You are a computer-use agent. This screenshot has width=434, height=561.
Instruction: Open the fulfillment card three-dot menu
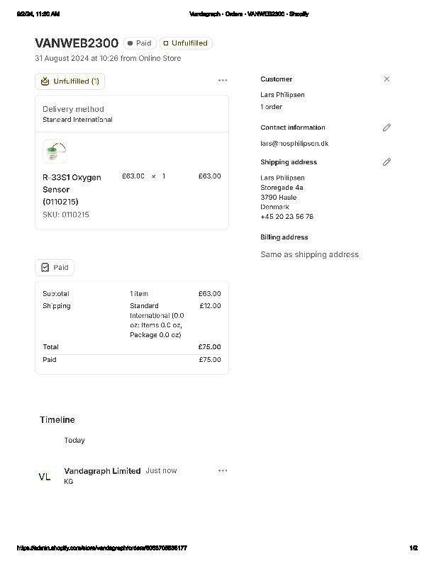click(223, 81)
